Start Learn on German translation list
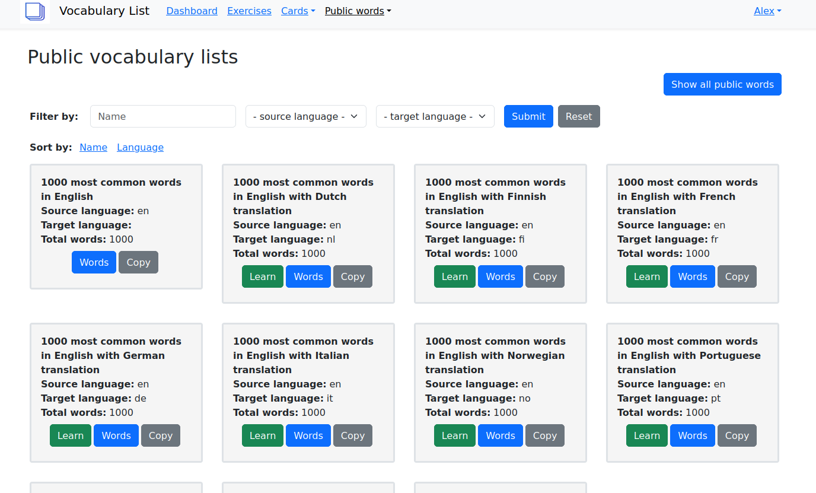Screen dimensions: 816x493 71,435
